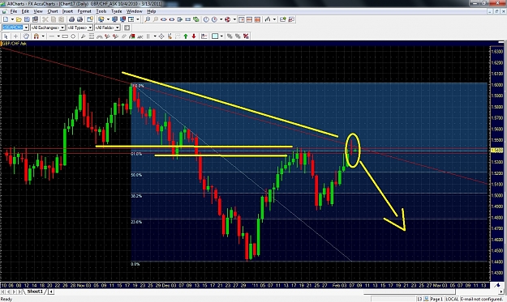Select the crosshair cursor tool
Viewport: 507px width, 302px height.
[x=15, y=36]
